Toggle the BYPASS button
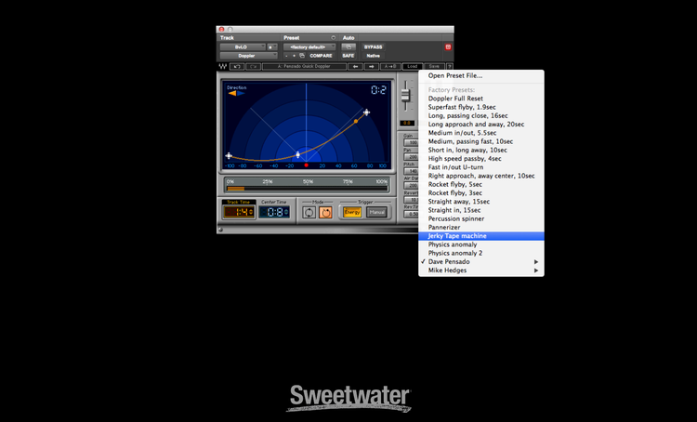 click(373, 46)
